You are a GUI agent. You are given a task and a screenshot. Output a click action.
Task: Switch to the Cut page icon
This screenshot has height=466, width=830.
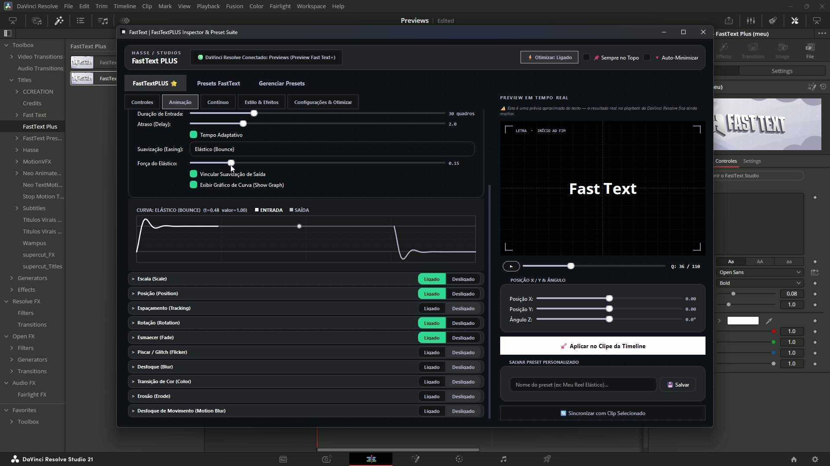[x=327, y=459]
